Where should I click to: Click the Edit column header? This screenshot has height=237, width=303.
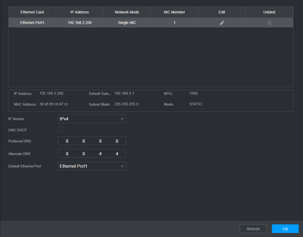[222, 12]
